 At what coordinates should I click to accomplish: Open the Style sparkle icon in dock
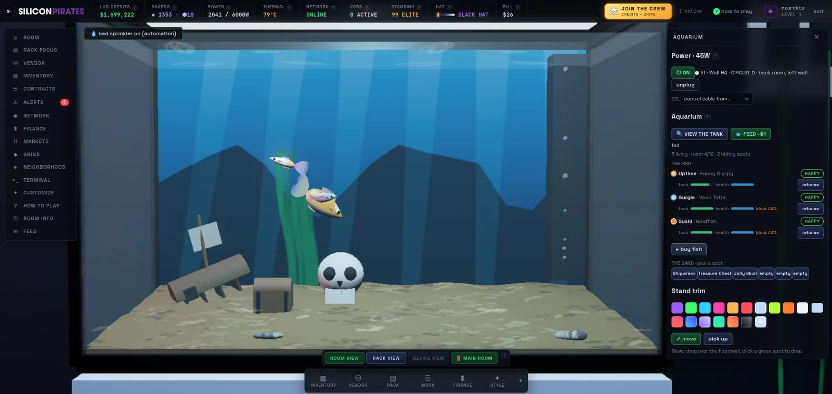click(497, 381)
